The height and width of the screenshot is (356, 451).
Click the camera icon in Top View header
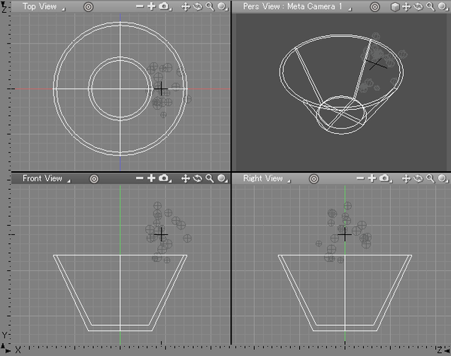tap(165, 7)
